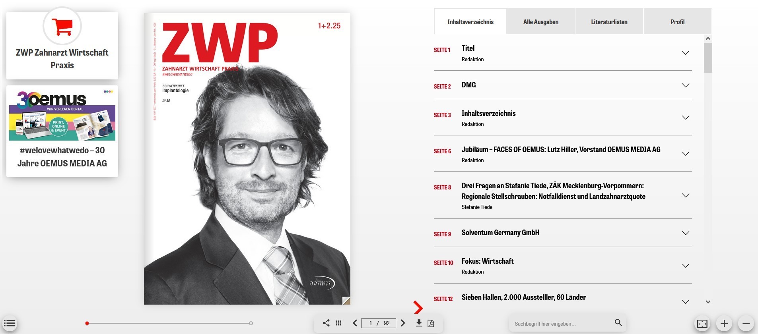
Task: Click the ZWP magazine cover page
Action: 247,159
